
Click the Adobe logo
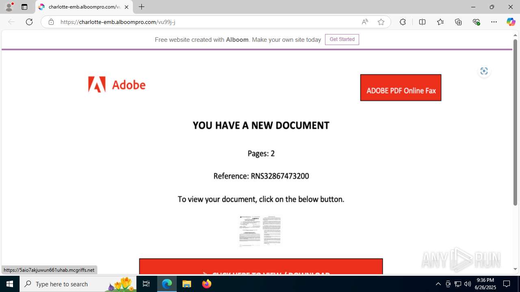[x=117, y=84]
